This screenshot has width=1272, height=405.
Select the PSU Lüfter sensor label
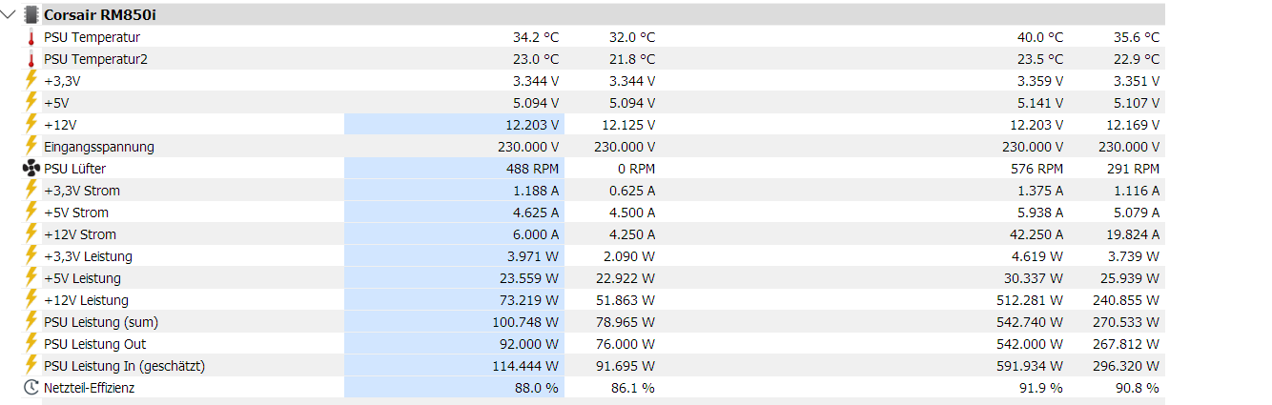(75, 169)
